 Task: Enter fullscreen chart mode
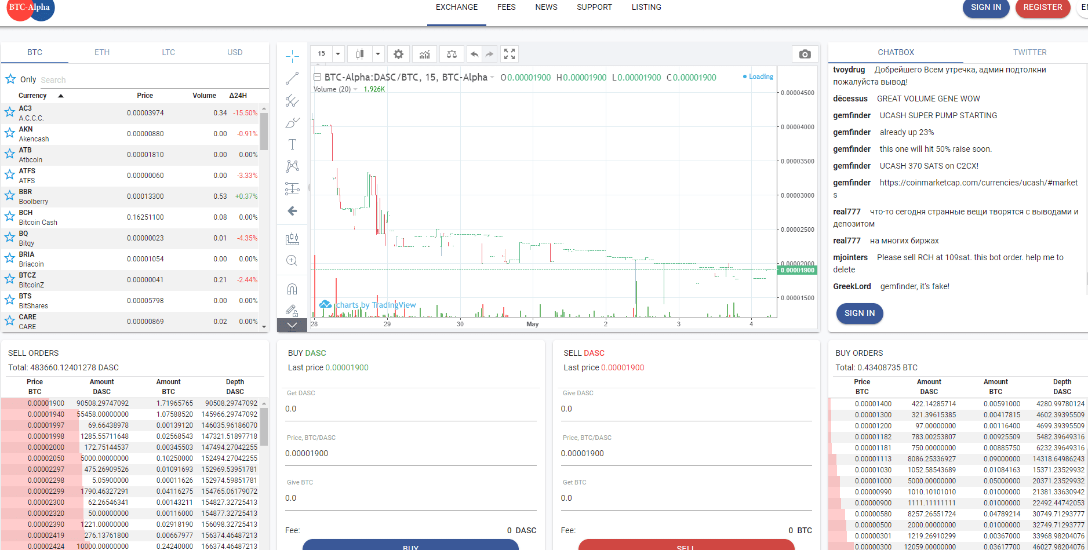[x=510, y=54]
